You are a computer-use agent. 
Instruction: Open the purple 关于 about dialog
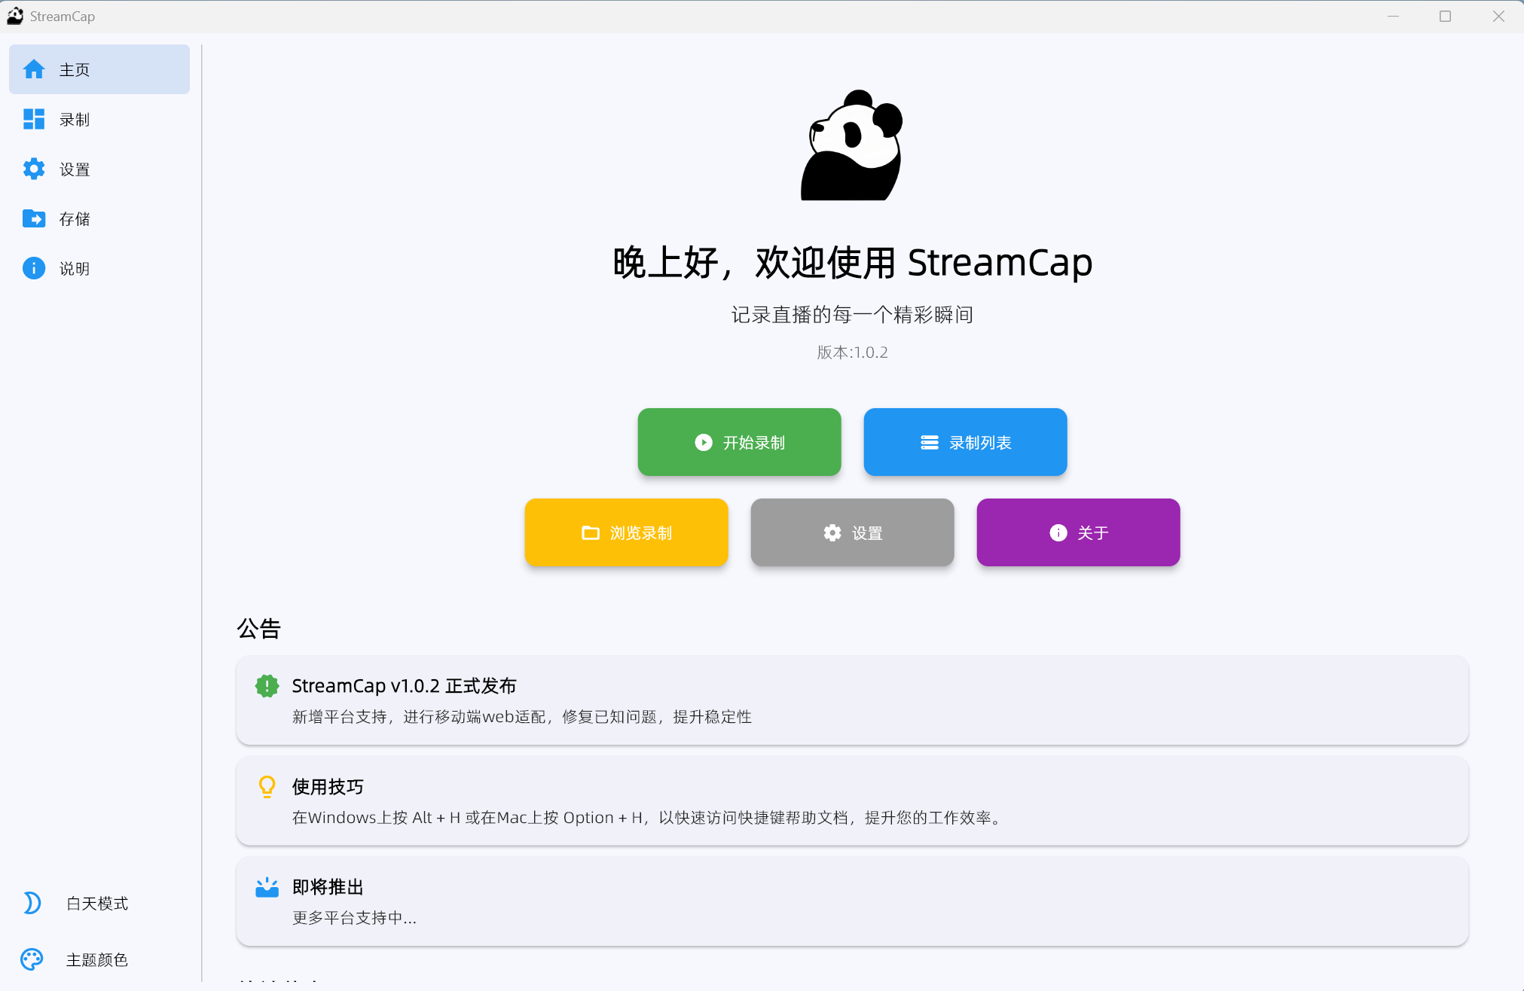point(1078,532)
